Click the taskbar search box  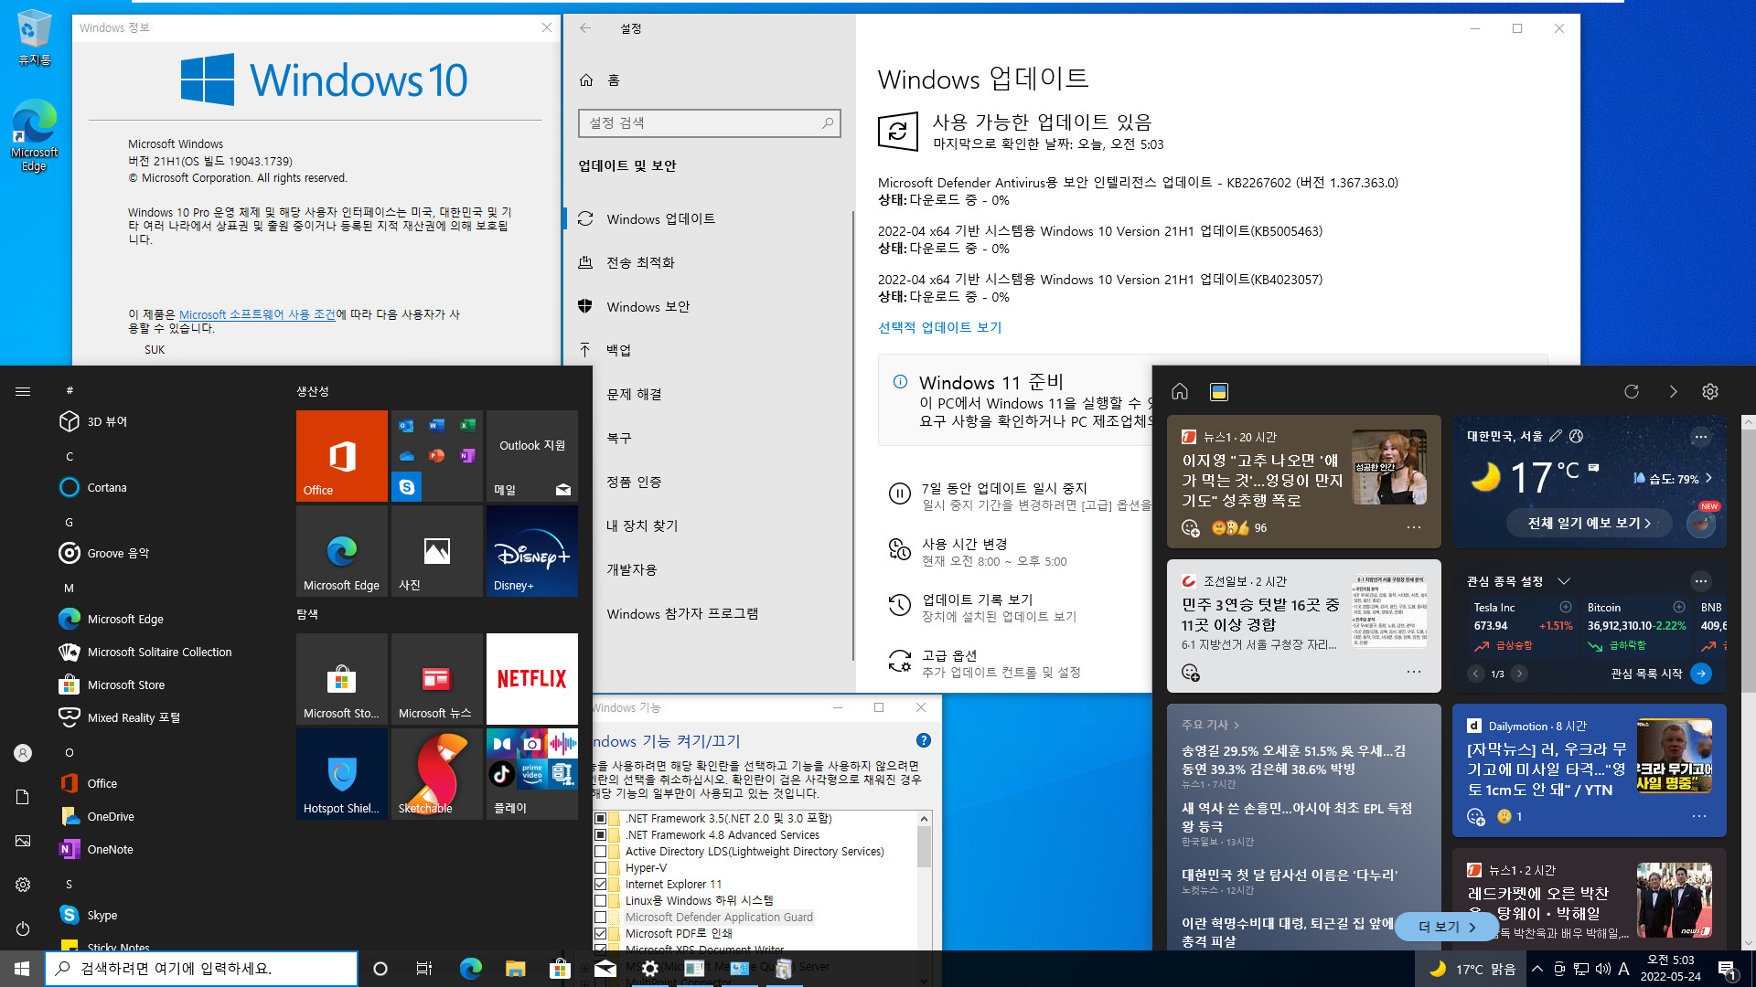pos(201,969)
